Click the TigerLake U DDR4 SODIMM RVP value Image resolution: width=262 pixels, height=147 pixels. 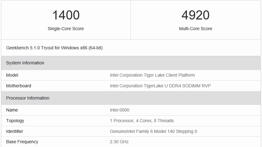pos(160,86)
